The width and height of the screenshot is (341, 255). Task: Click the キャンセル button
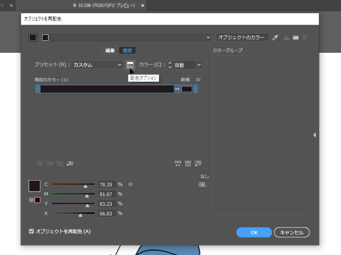point(292,232)
